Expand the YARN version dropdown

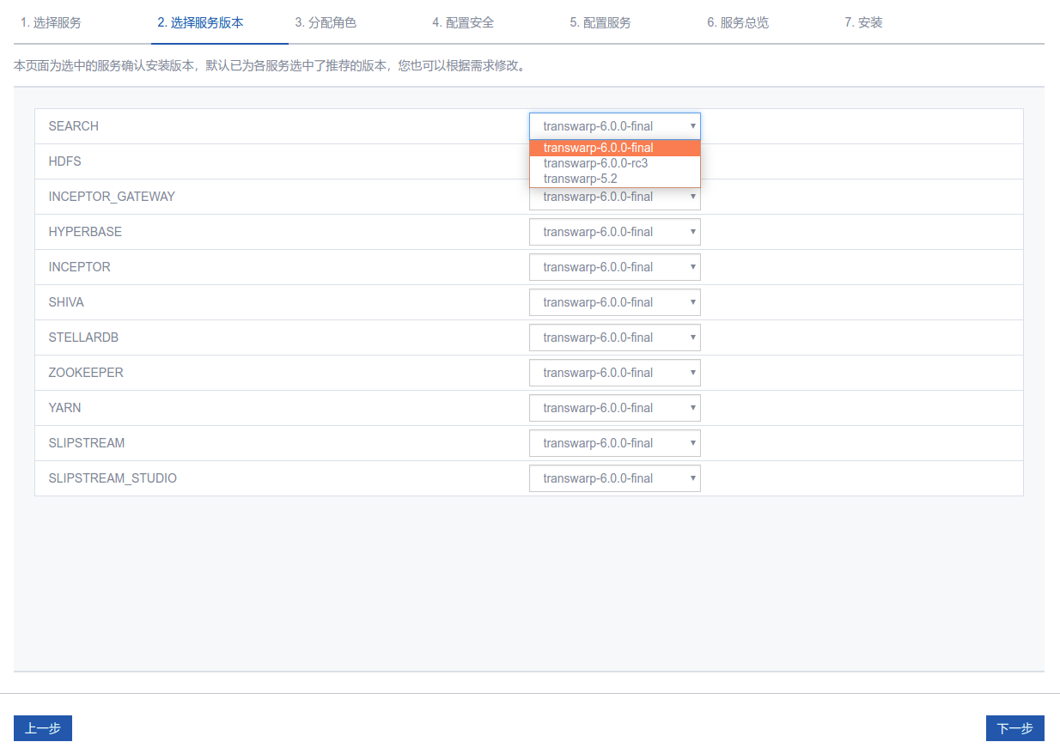tap(615, 408)
